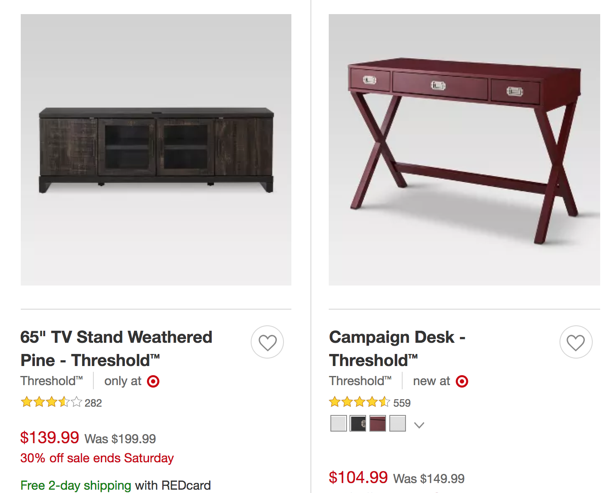Open star rating for the Campaign Desk

pos(359,402)
